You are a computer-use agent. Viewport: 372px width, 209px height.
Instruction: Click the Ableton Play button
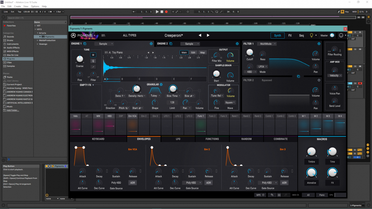[x=157, y=12]
